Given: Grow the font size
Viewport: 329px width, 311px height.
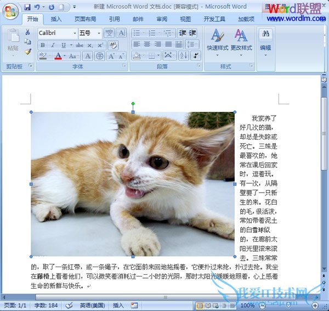Looking at the screenshot, I should pos(111,56).
